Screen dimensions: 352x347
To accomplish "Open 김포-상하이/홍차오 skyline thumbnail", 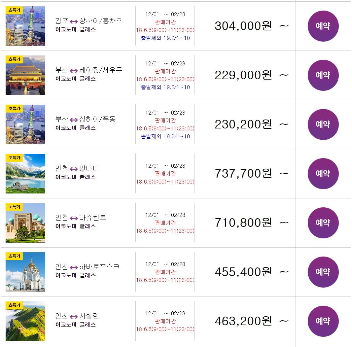I will pos(25,26).
